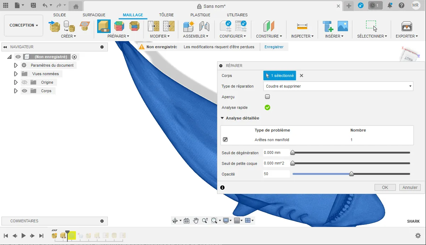Uncheck the Arêtes non manifold checkbox

225,140
